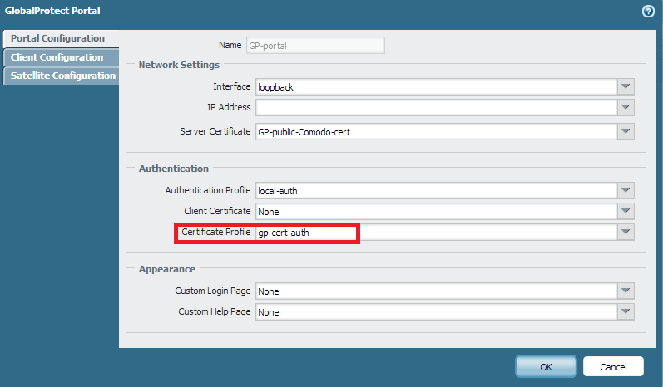Switch to Satellite Configuration tab

click(61, 76)
